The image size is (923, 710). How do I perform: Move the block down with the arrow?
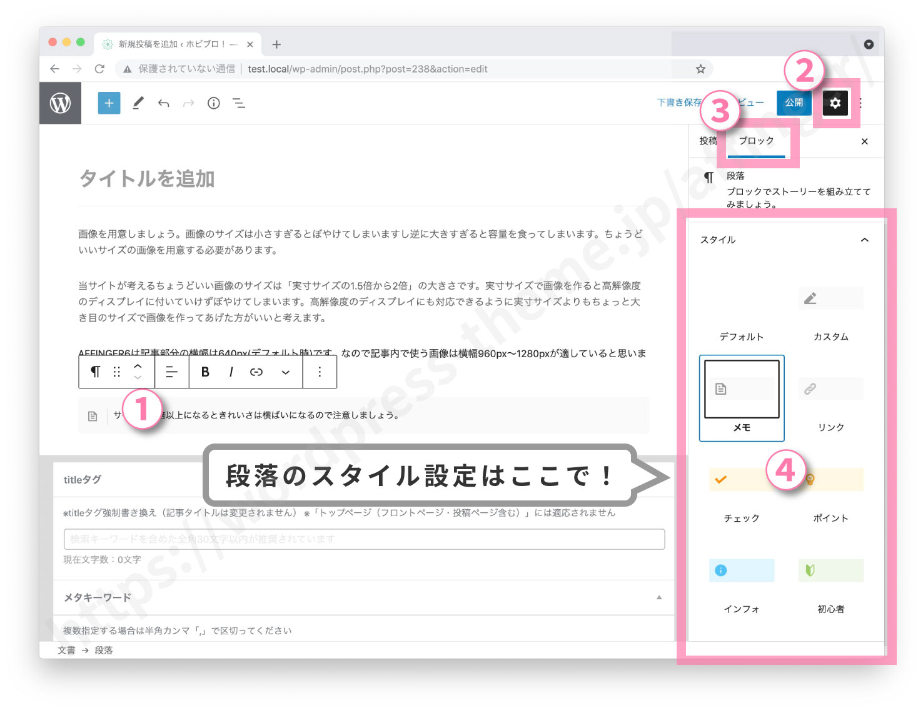pyautogui.click(x=138, y=377)
